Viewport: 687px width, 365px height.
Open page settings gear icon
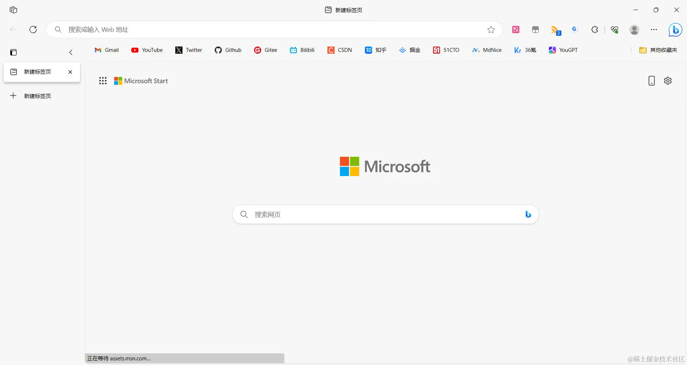(x=668, y=81)
